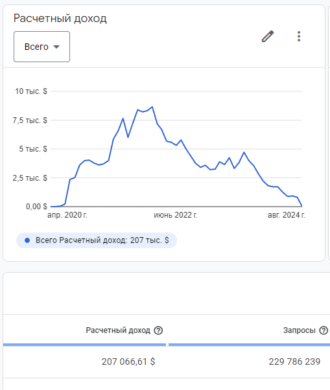Click the авг. 2024 г. axis label
Viewport: 330px width, 390px height.
tap(287, 215)
